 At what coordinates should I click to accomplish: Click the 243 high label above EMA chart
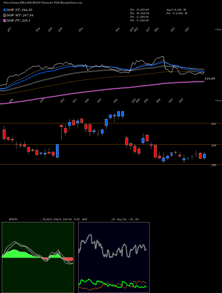(187, 30)
